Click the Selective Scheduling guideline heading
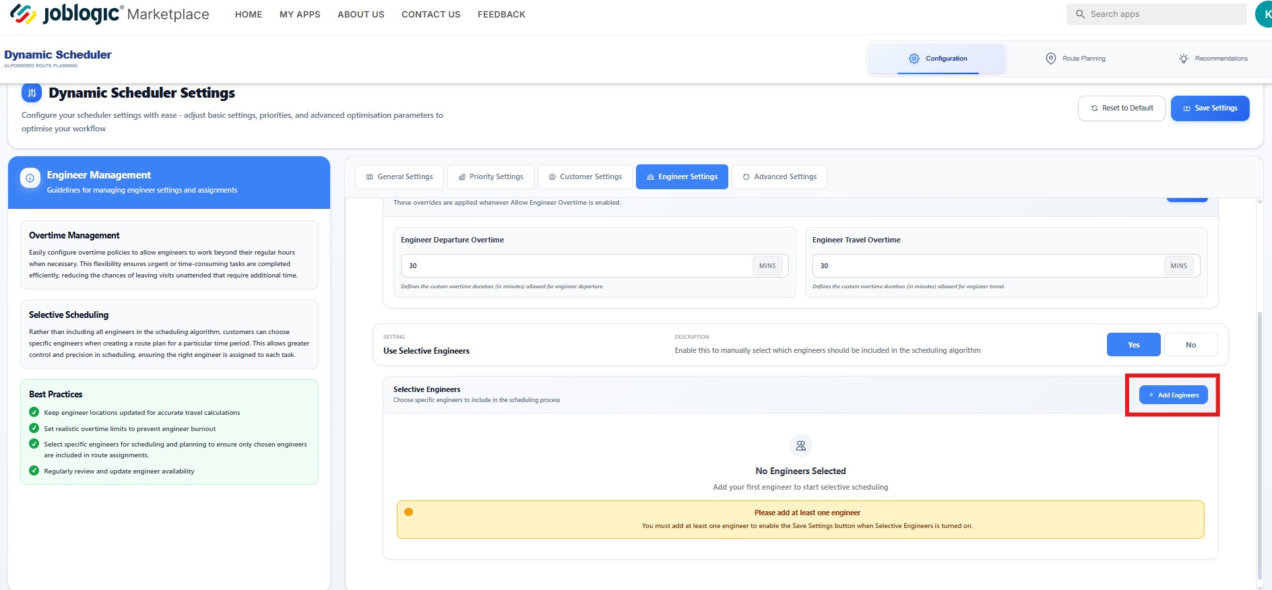1272x590 pixels. [69, 315]
